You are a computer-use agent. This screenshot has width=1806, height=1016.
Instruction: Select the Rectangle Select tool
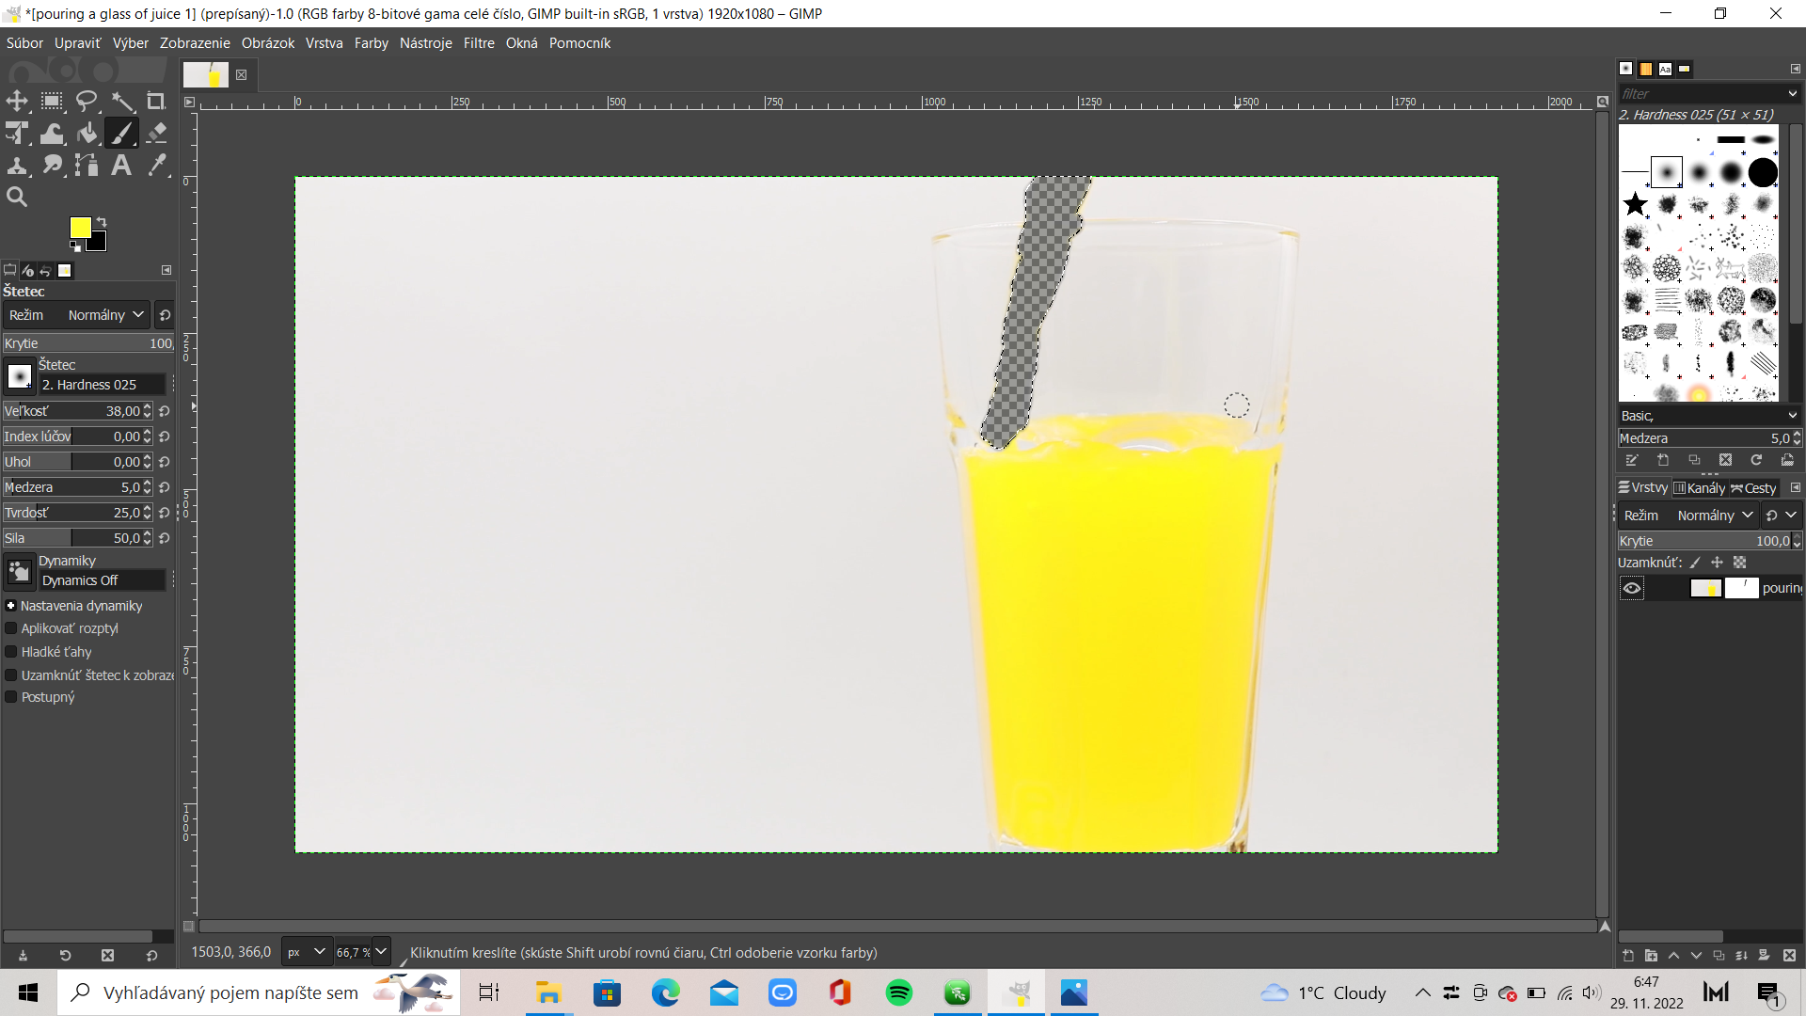52,102
